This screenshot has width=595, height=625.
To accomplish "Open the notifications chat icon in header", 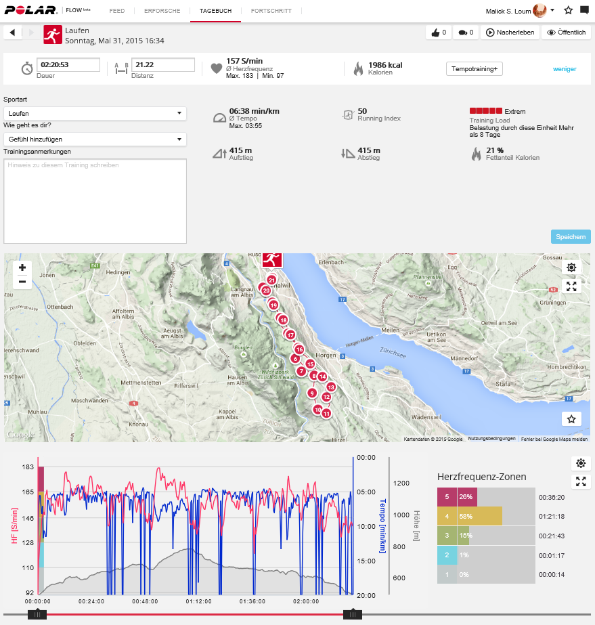I will [x=584, y=11].
